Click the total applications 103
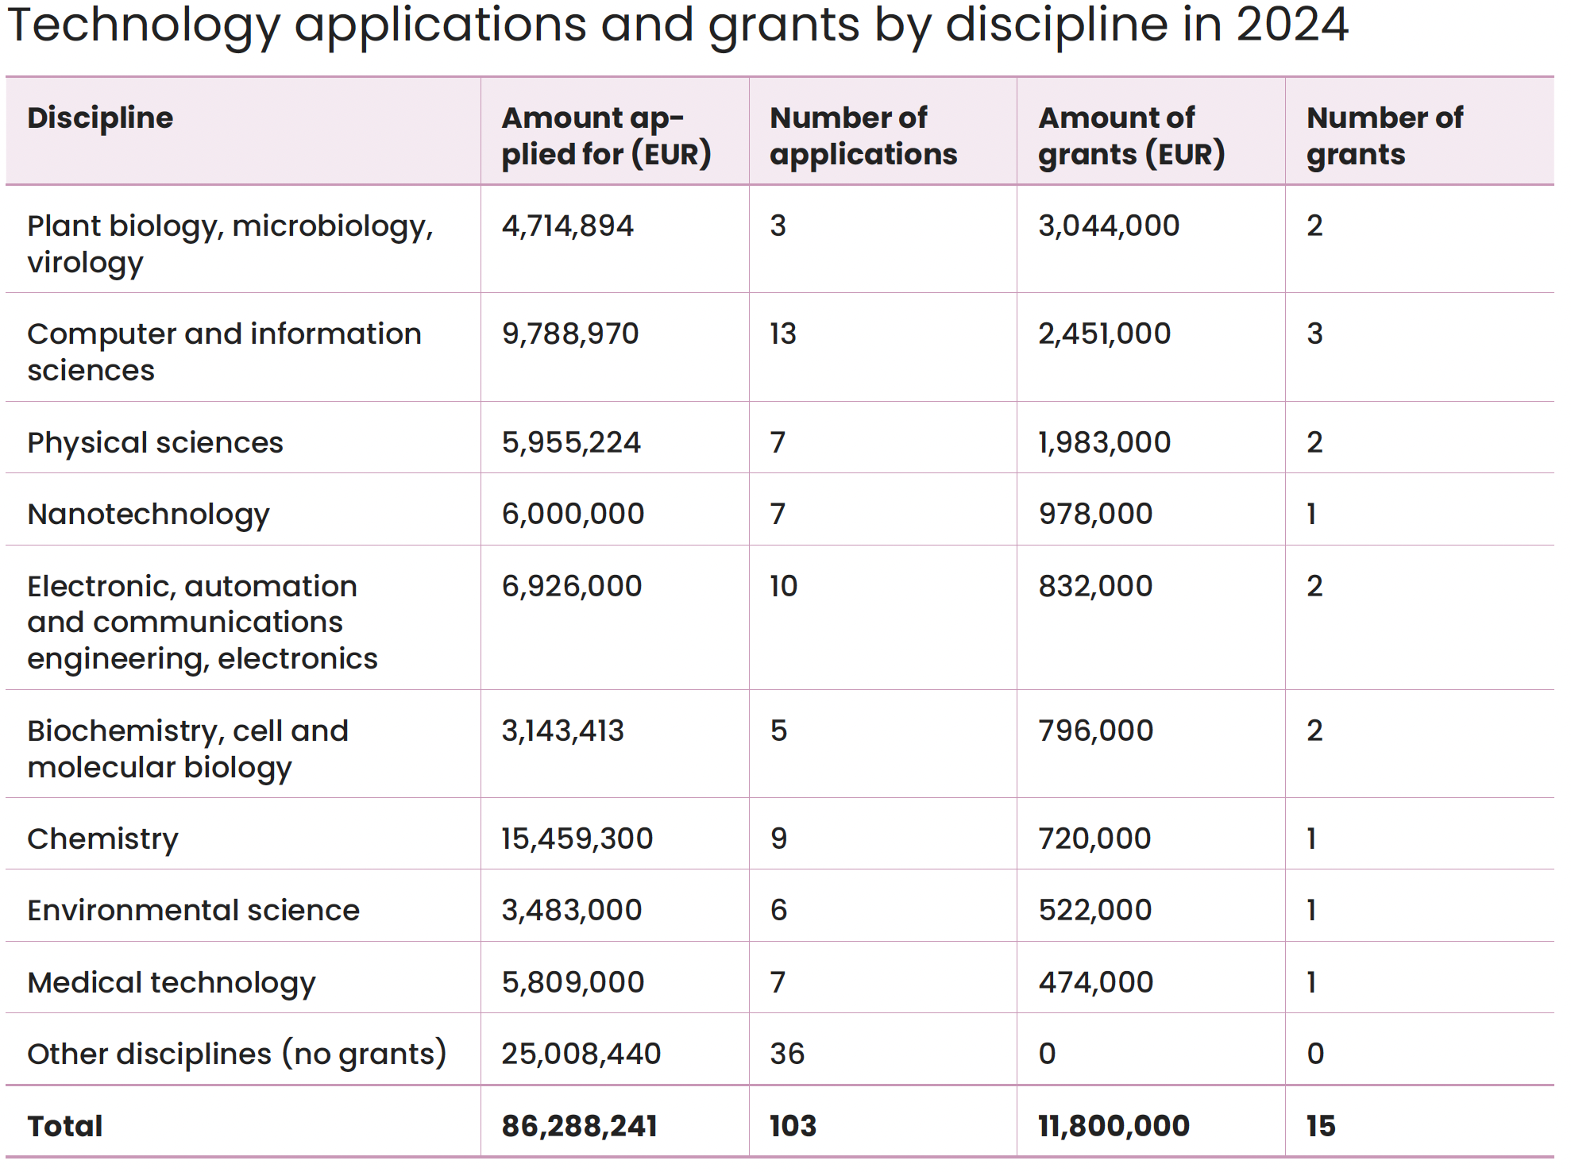1571x1172 pixels. [793, 1127]
